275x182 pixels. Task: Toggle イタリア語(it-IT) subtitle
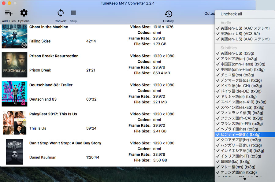coord(245,156)
